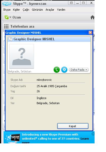The height and width of the screenshot is (152, 106).
Task: Start chat with blue message icon
Action: point(64,70)
